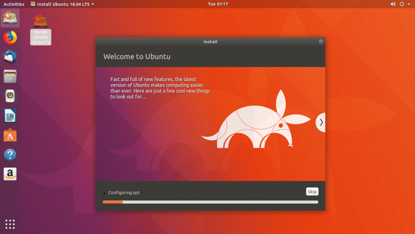Open the Archive Manager icon in the dock
The height and width of the screenshot is (234, 415).
click(x=10, y=77)
